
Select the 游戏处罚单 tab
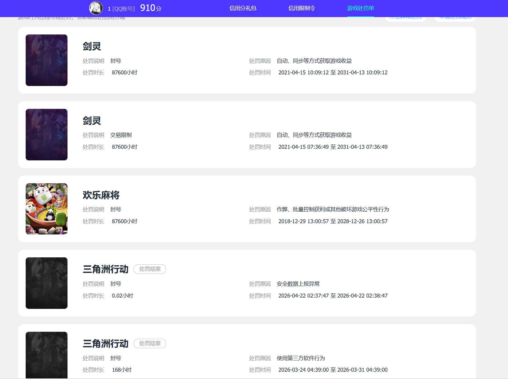coord(360,8)
